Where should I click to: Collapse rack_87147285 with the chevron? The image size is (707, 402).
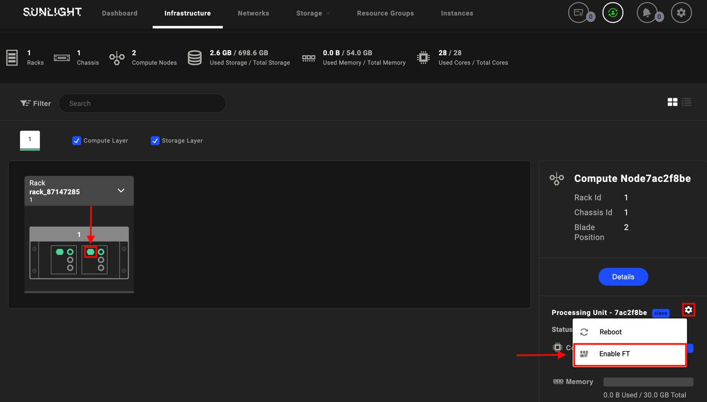click(x=121, y=191)
